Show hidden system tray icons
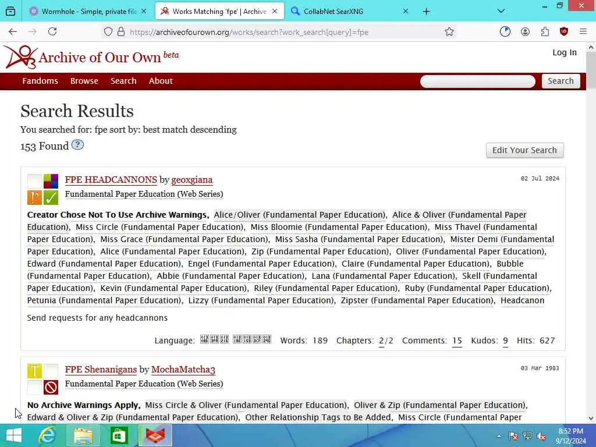 (499, 436)
